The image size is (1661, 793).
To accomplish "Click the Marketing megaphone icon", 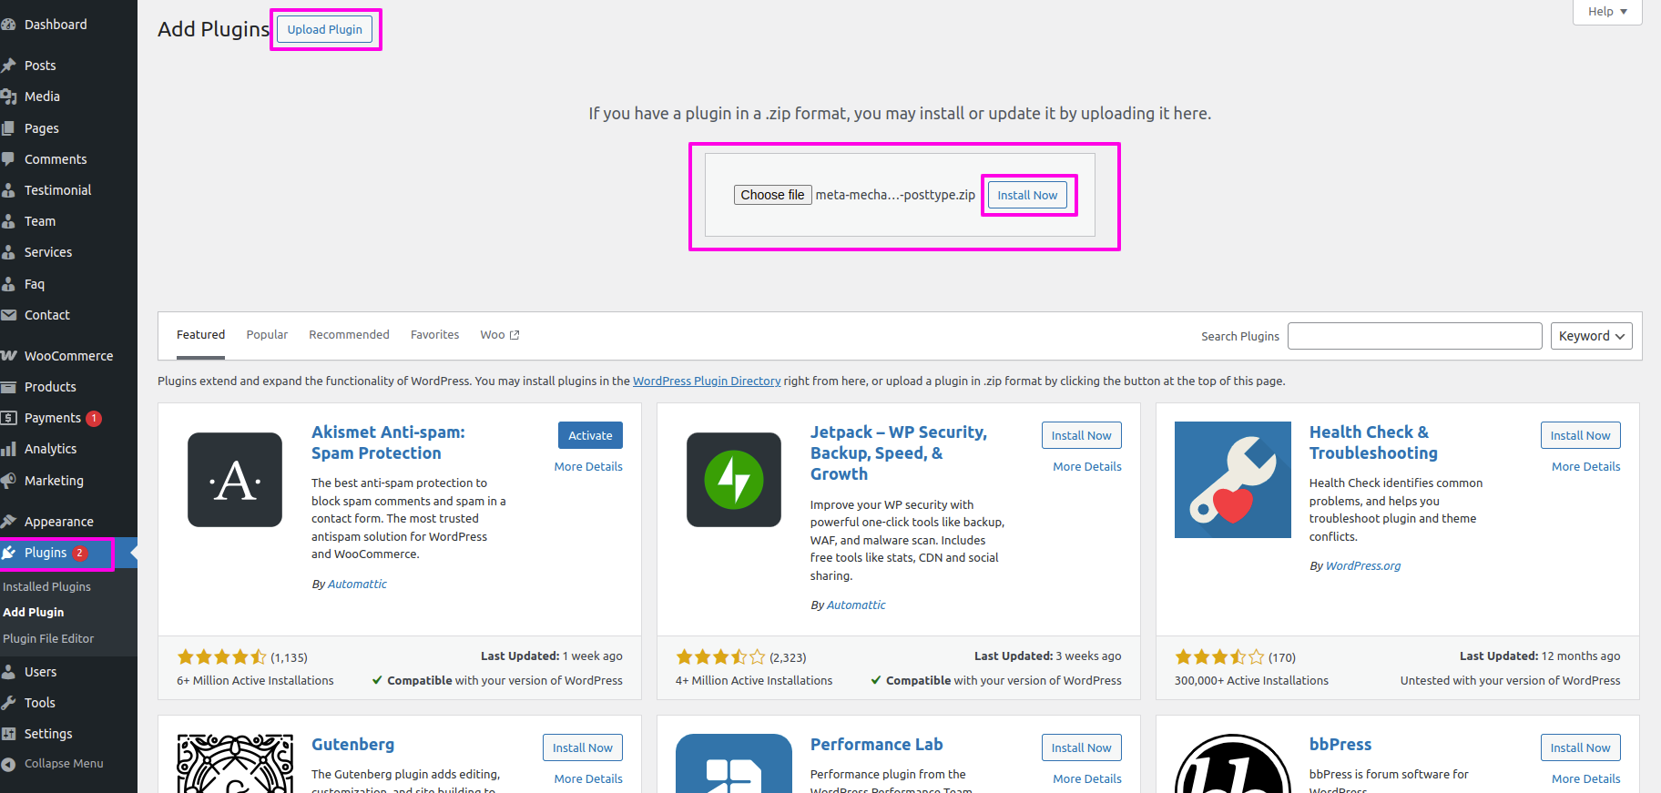I will tap(8, 481).
